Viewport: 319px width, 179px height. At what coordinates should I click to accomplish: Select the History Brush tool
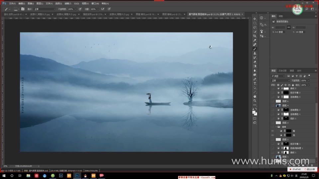click(x=255, y=57)
